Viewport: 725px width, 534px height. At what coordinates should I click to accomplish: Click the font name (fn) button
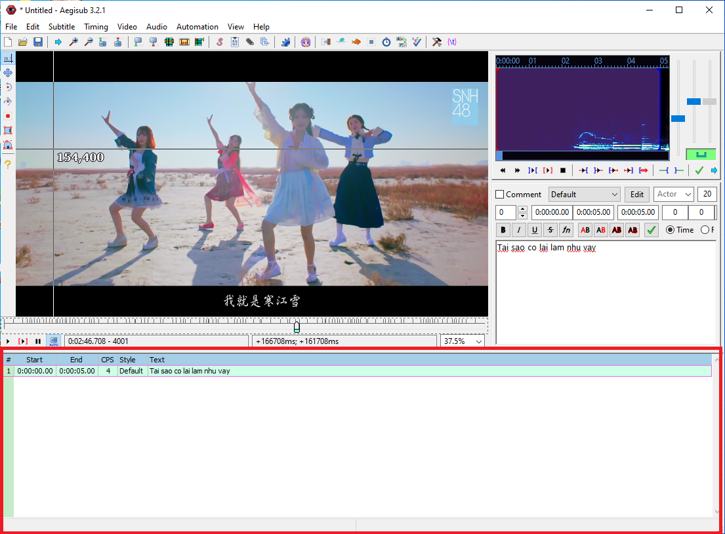(566, 230)
